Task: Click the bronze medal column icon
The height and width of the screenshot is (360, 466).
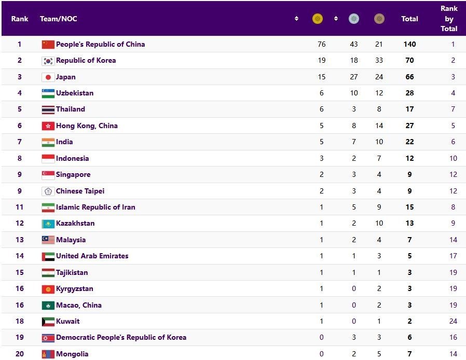Action: 379,19
